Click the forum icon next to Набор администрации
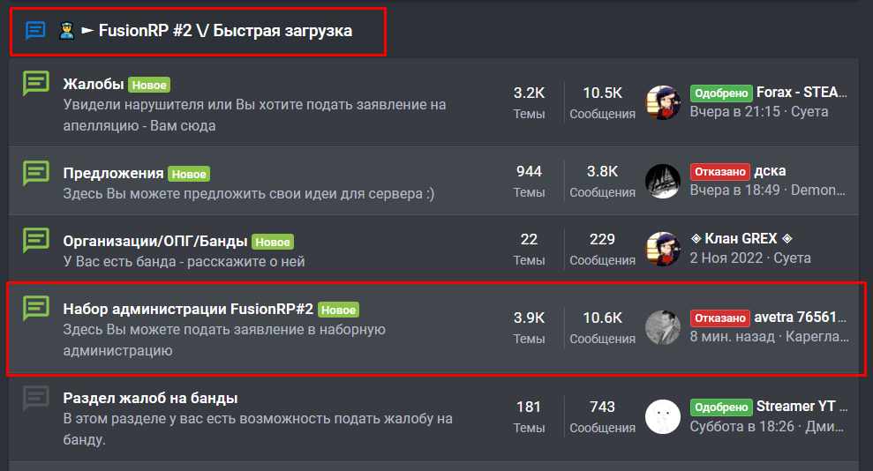This screenshot has height=471, width=873. tap(35, 308)
